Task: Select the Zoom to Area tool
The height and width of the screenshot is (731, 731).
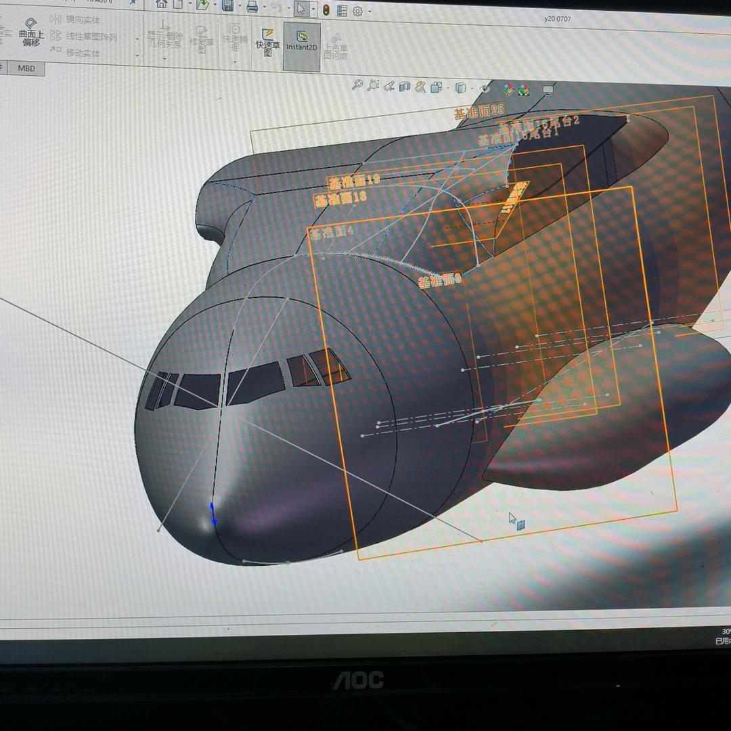Action: coord(373,85)
